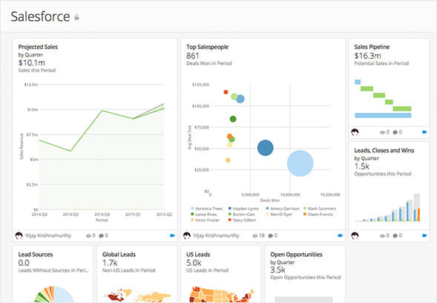
Task: Click the 1.5k Opportunities value
Action: click(362, 166)
